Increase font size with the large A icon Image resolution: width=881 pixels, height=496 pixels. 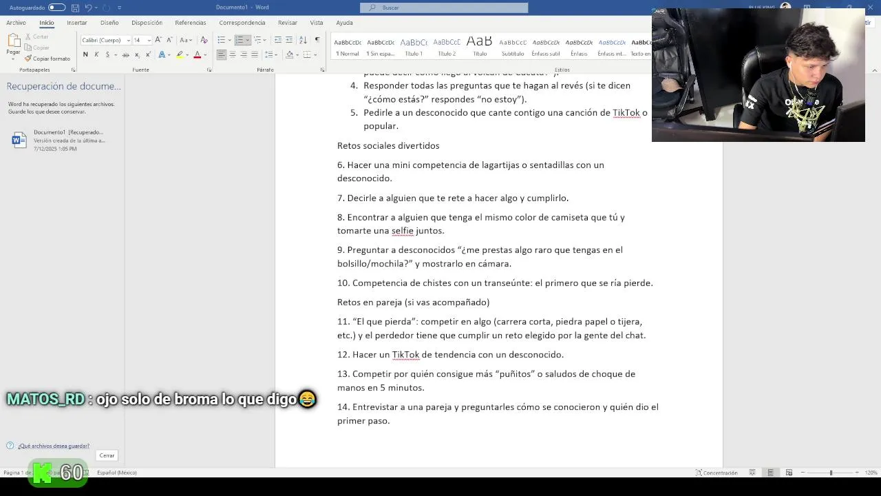pyautogui.click(x=158, y=40)
